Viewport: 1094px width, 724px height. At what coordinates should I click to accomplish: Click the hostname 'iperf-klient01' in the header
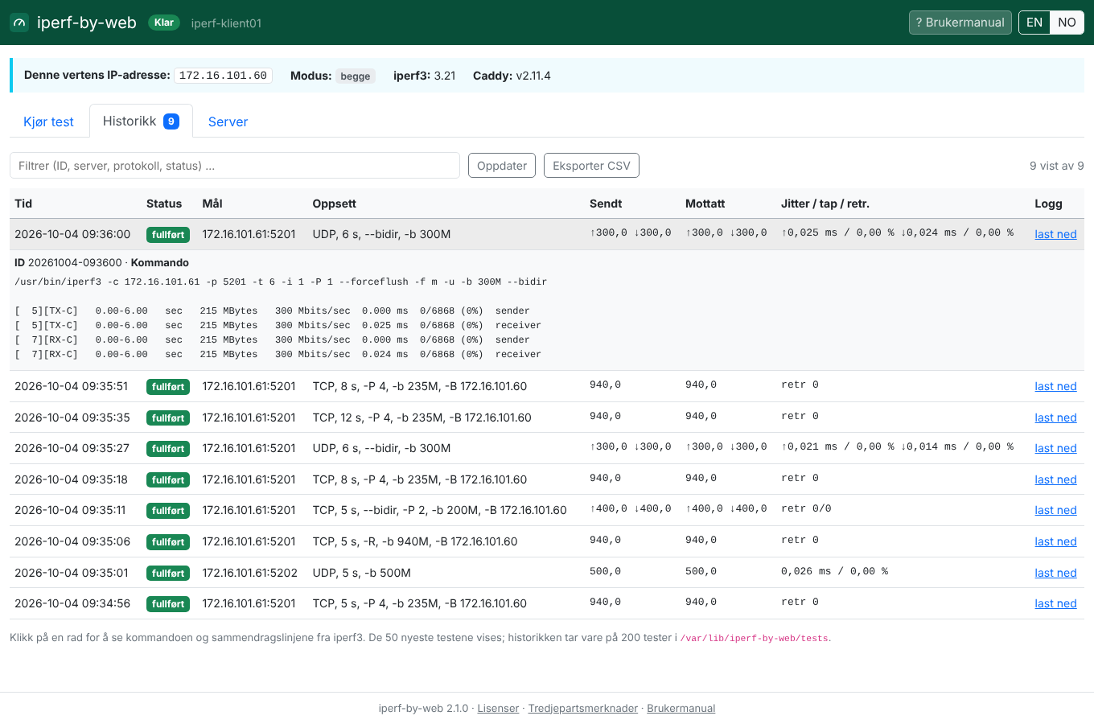(x=226, y=23)
